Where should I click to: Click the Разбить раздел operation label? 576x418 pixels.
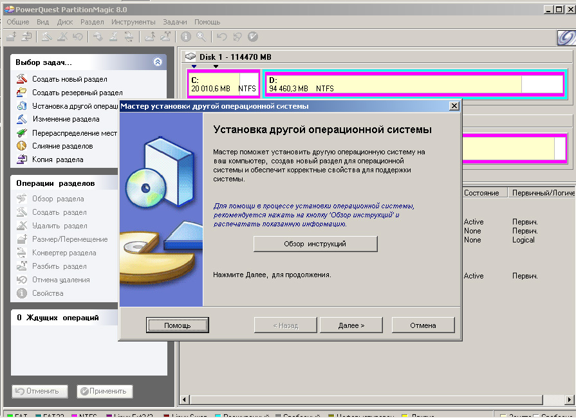click(59, 266)
